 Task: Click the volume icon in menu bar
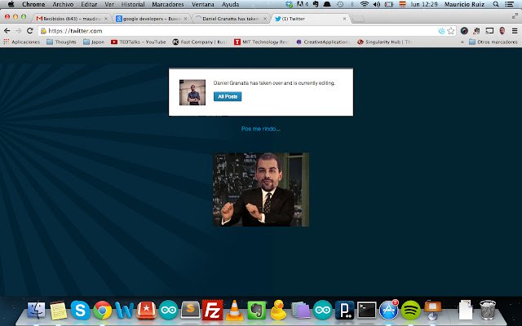click(377, 4)
